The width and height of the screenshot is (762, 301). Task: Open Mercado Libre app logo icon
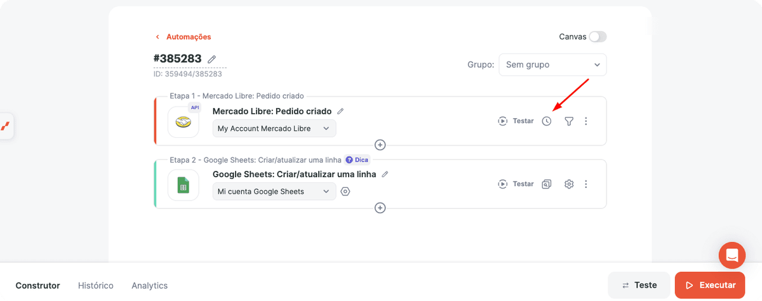(x=184, y=122)
